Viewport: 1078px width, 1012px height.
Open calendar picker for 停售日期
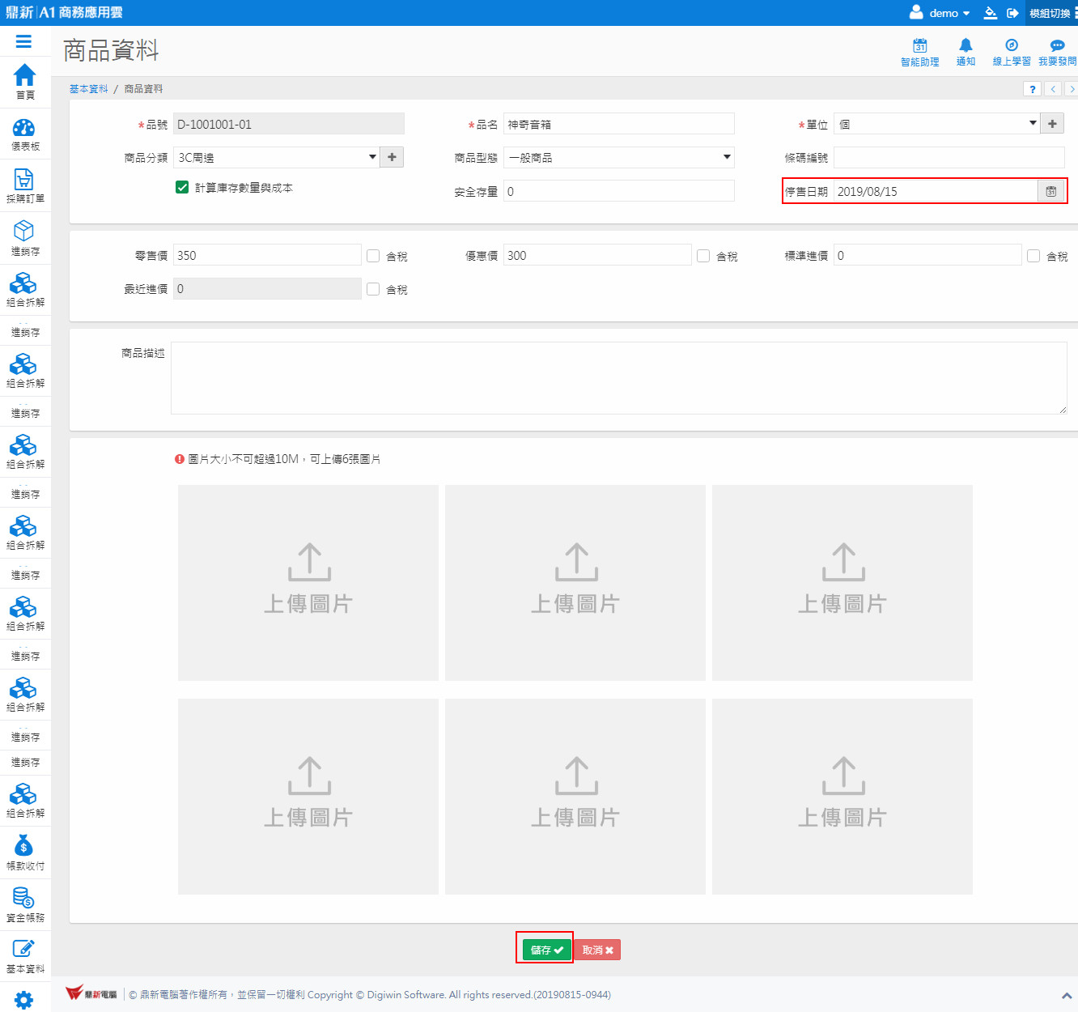click(1050, 192)
